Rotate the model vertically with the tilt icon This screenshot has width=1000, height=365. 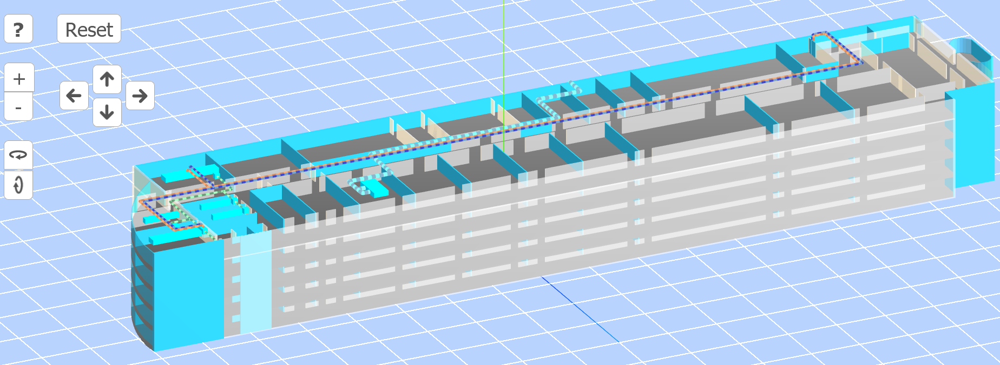click(x=18, y=185)
